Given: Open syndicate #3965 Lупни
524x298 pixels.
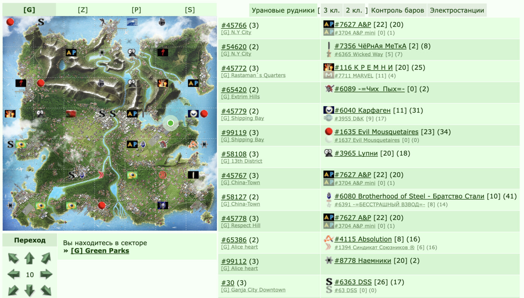Looking at the screenshot, I should pos(356,153).
